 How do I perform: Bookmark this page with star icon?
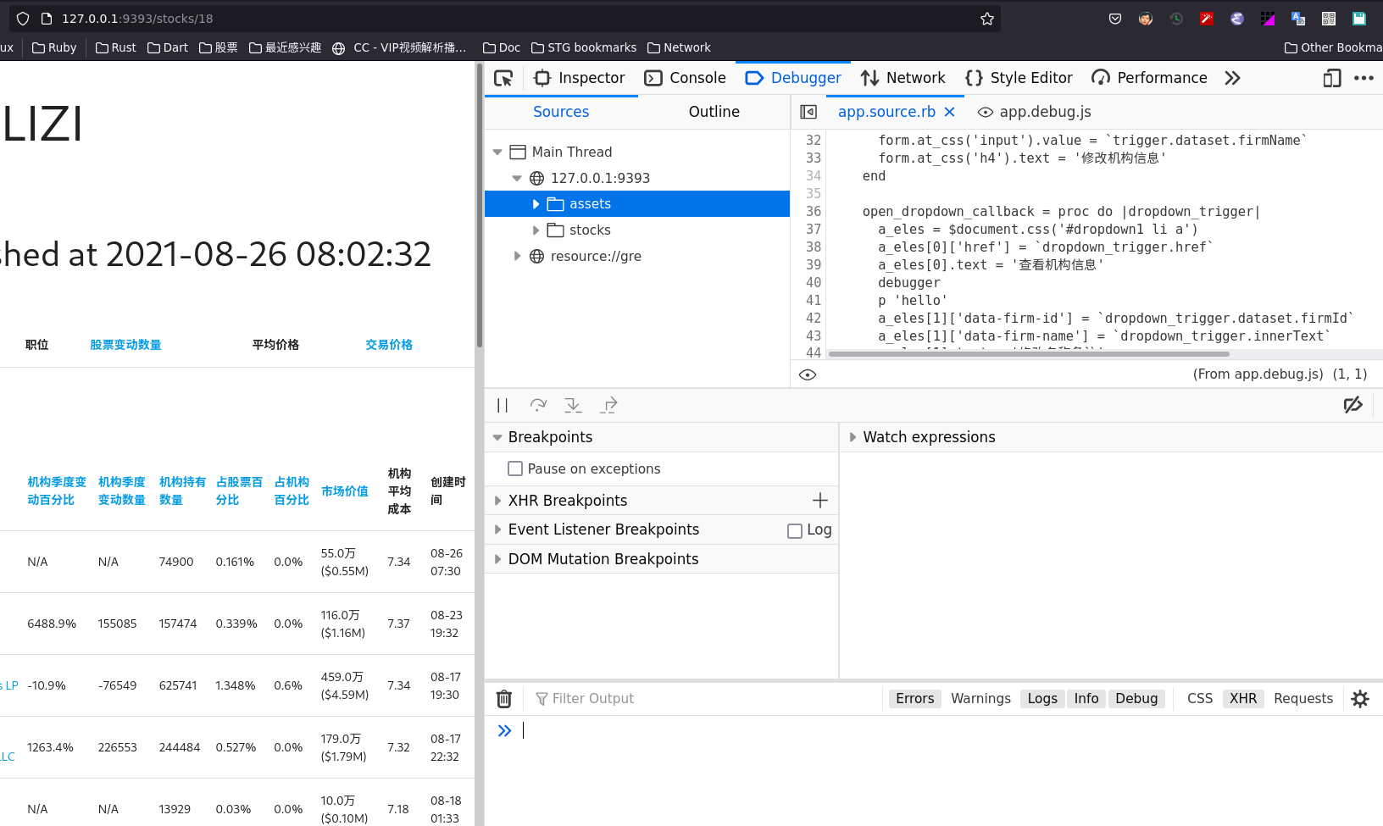[987, 19]
